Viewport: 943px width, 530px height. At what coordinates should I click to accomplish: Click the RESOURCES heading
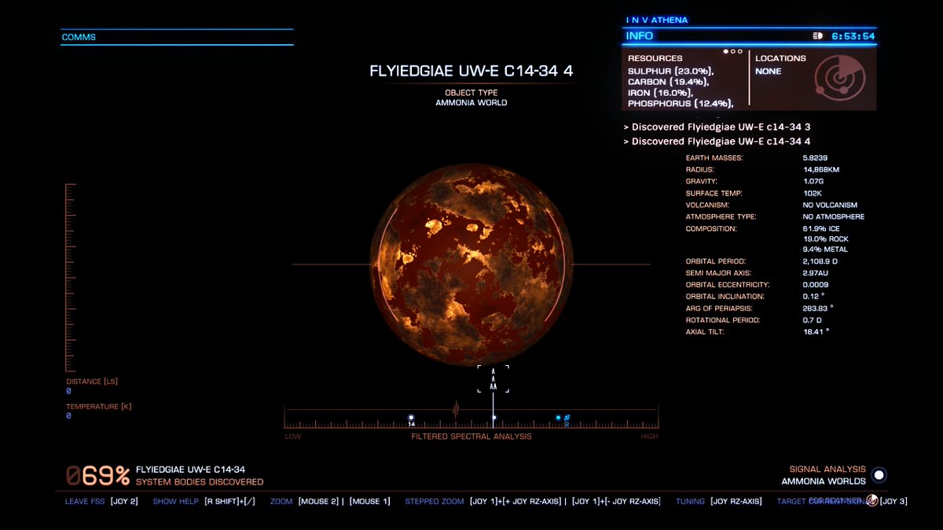tap(655, 58)
